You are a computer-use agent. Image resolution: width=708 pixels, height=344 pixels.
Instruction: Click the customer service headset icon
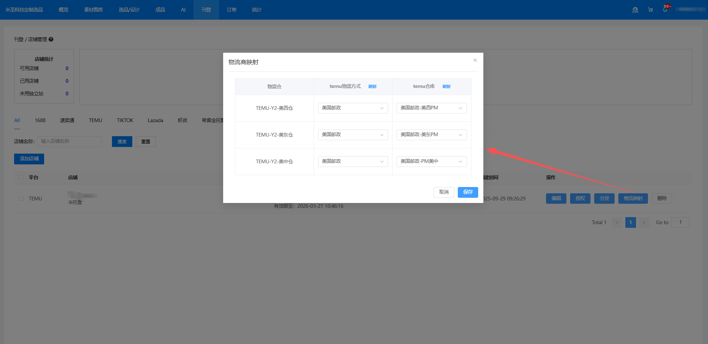(x=635, y=10)
